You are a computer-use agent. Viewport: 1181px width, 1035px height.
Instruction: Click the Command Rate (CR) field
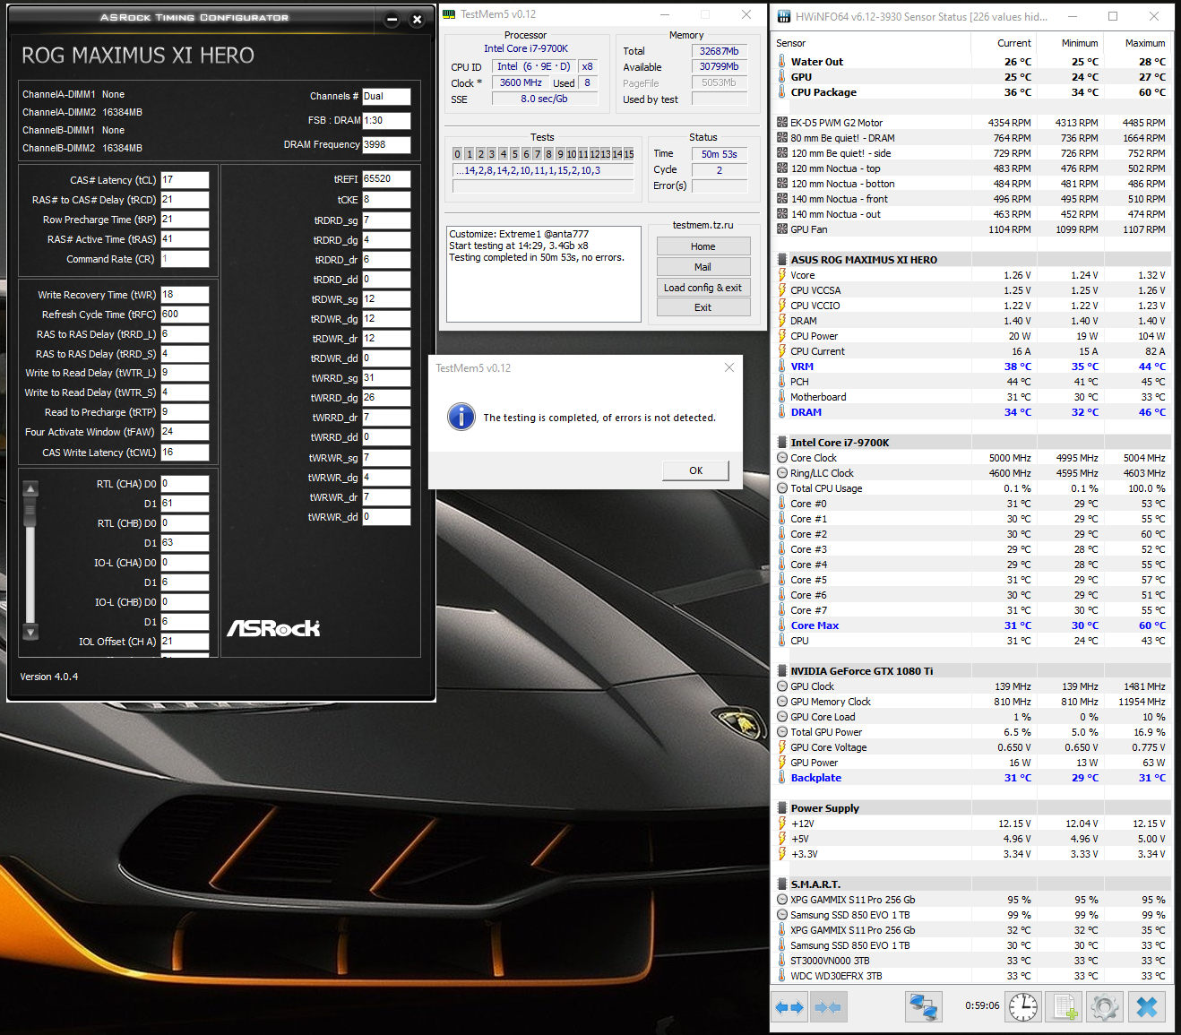(185, 259)
